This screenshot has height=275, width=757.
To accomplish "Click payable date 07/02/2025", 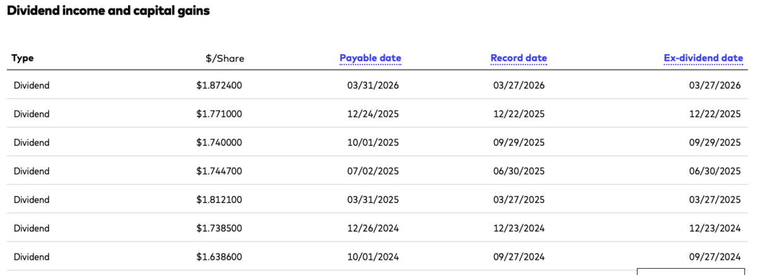I will coord(373,171).
